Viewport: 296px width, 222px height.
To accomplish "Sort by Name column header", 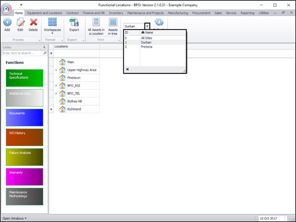I will (163, 32).
